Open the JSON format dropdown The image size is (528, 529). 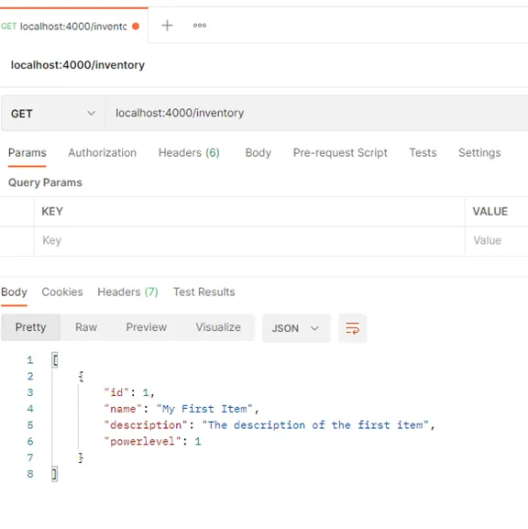[296, 328]
